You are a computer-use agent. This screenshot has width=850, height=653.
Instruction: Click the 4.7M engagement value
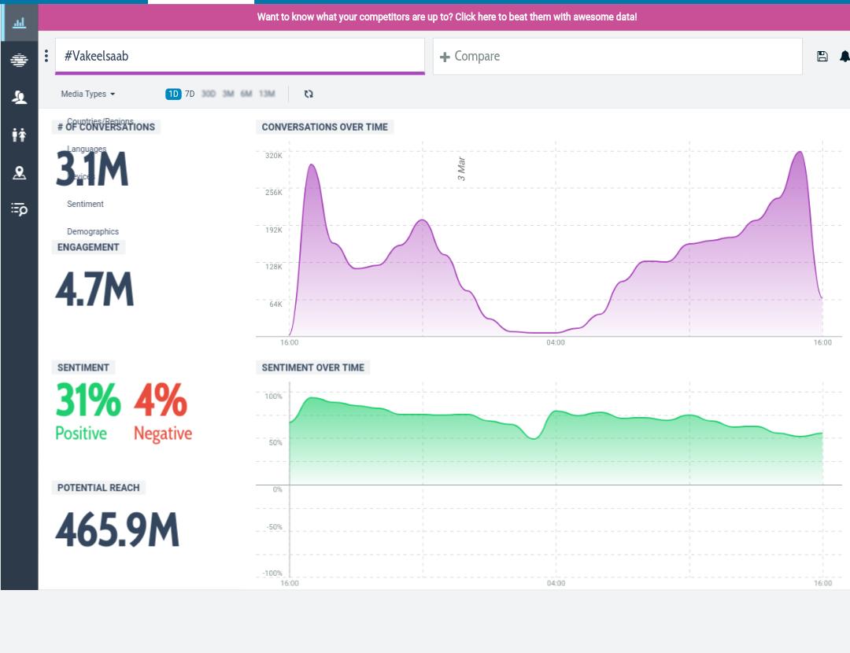pos(94,290)
